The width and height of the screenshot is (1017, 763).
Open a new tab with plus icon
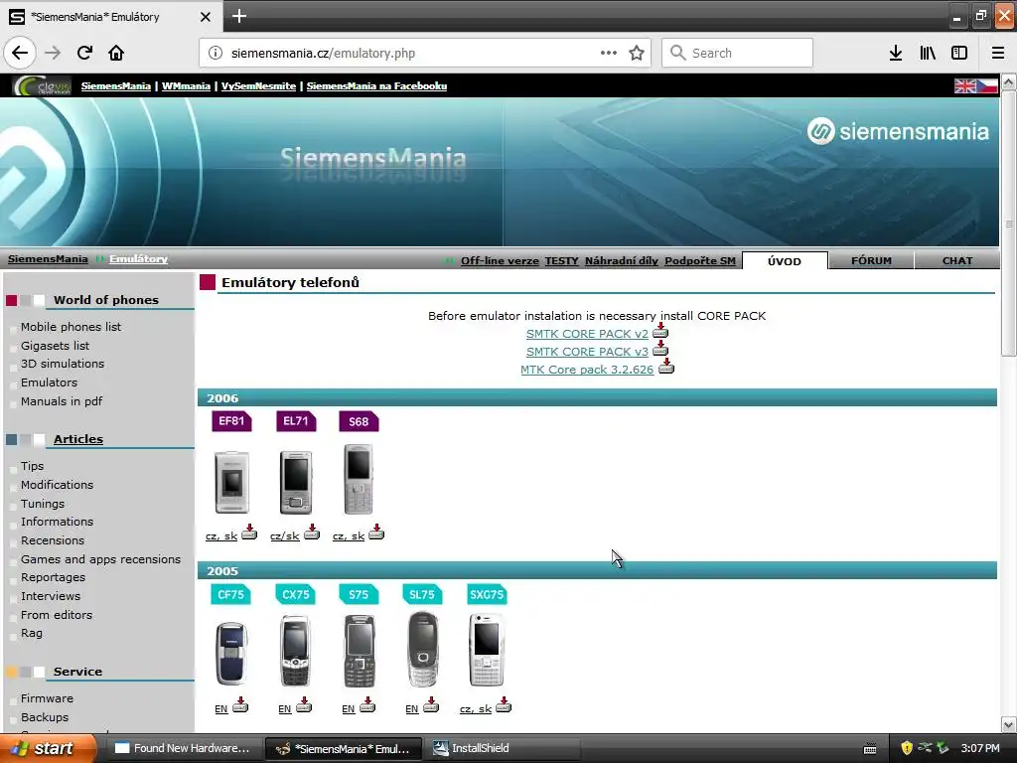[x=239, y=16]
